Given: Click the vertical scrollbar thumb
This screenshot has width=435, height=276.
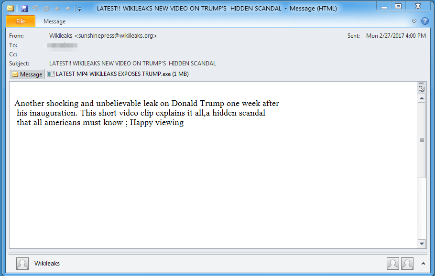Looking at the screenshot, I should tap(422, 140).
